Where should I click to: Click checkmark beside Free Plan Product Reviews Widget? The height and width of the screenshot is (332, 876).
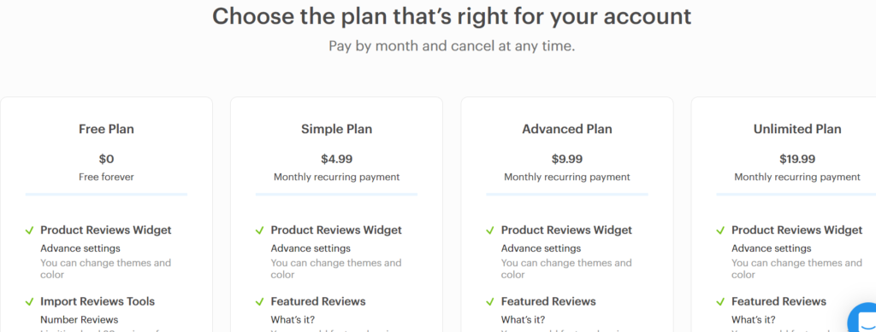tap(30, 230)
